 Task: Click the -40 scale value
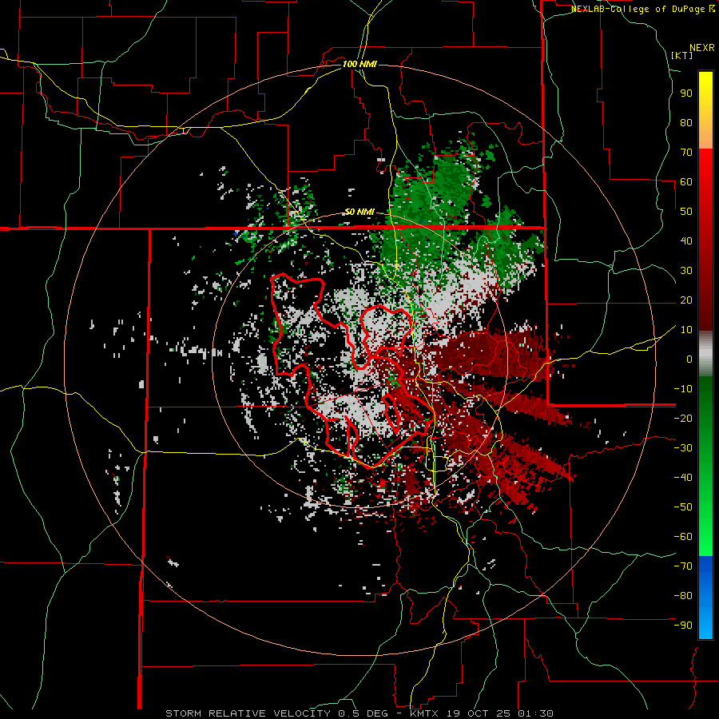683,478
